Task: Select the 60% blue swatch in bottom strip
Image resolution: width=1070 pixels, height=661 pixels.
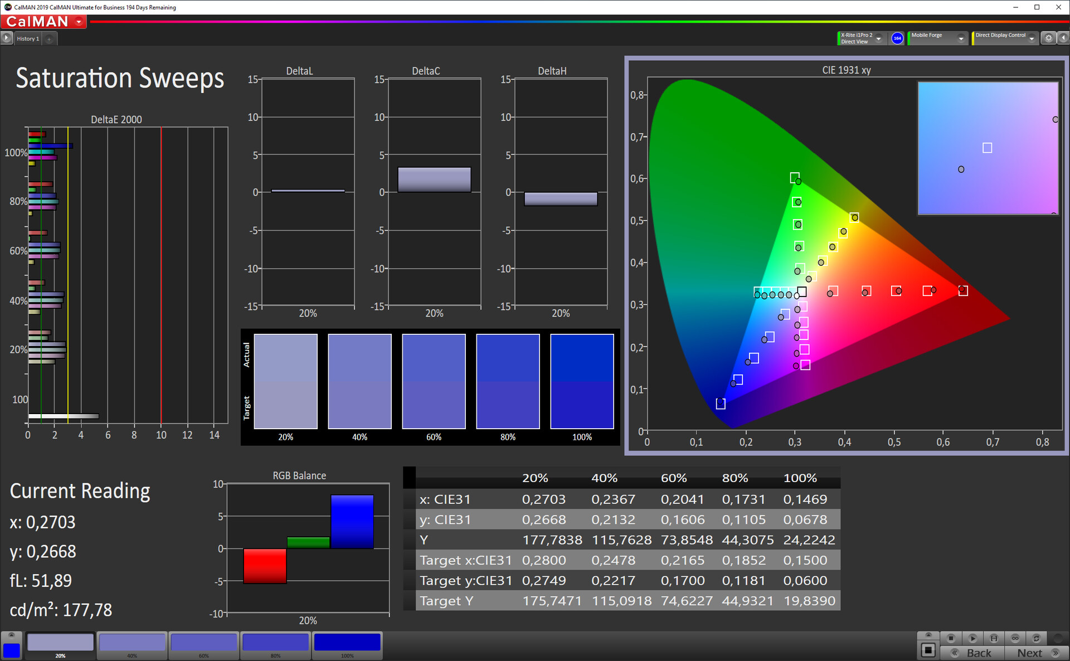Action: [x=204, y=643]
